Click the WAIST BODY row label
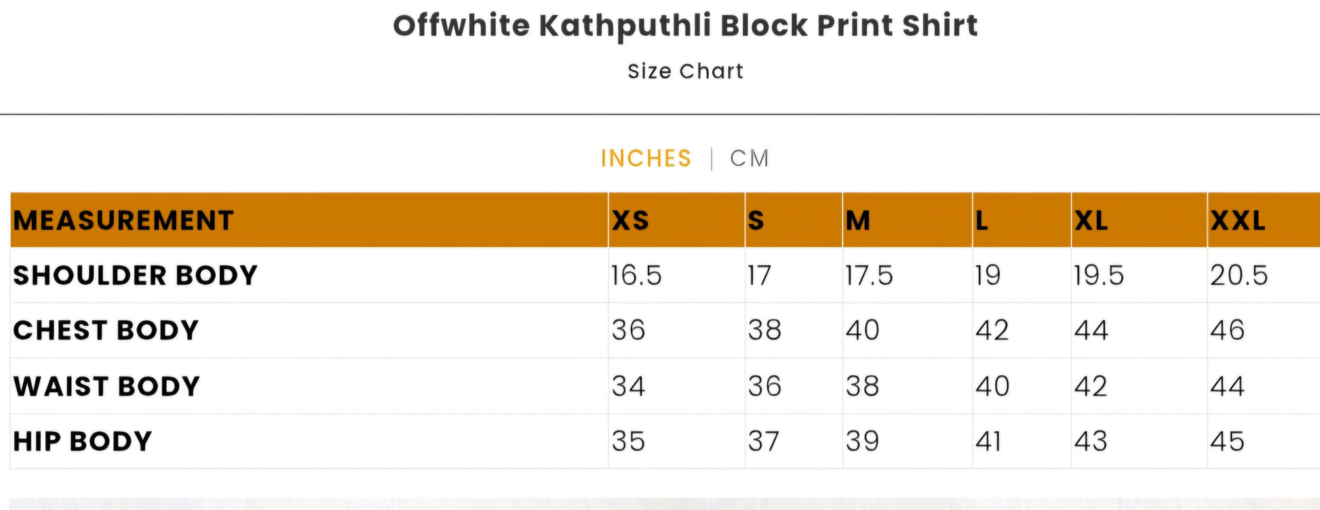Image resolution: width=1320 pixels, height=510 pixels. pyautogui.click(x=106, y=386)
